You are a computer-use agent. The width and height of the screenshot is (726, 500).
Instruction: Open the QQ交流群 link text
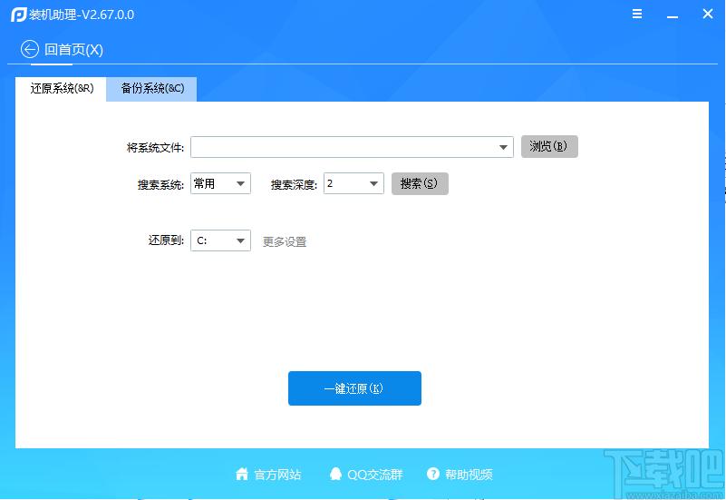[375, 475]
